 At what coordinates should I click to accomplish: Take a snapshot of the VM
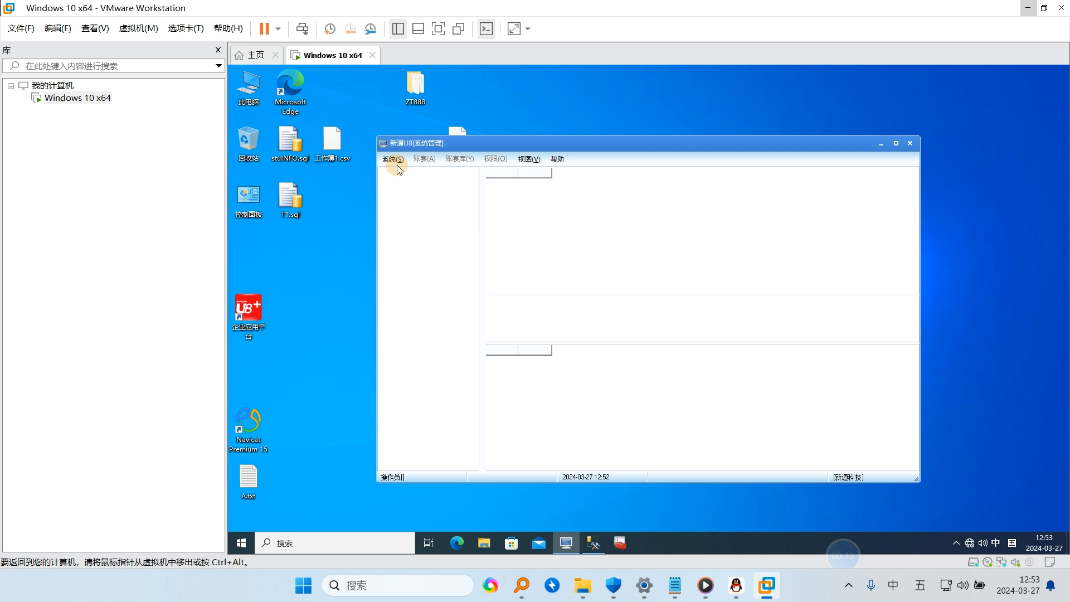click(x=329, y=28)
